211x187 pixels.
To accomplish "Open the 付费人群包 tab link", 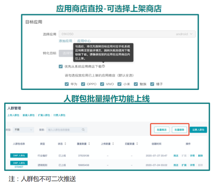I will click(x=59, y=115).
